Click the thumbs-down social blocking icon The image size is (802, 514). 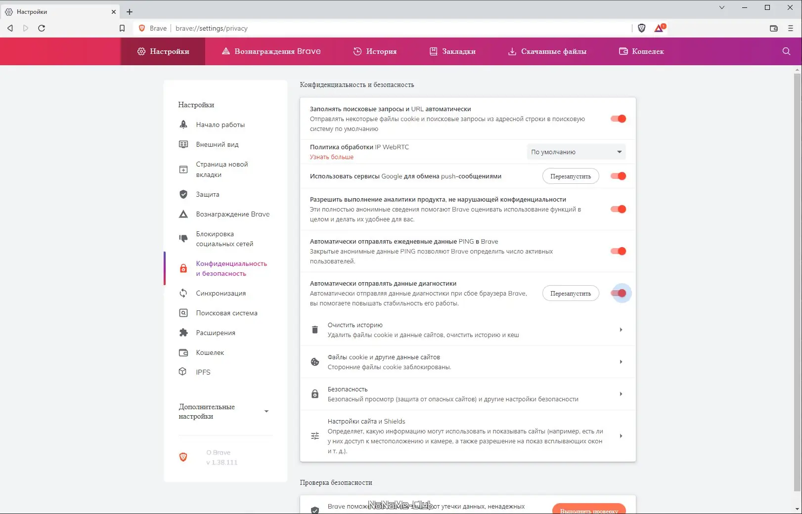click(183, 239)
